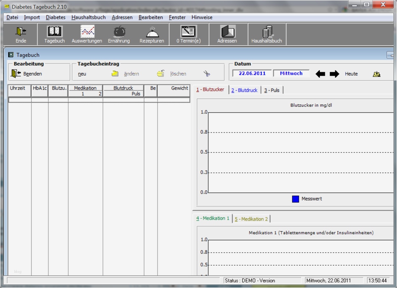Go to previous day with left arrow
Screen dimensions: 397x288
(320, 74)
